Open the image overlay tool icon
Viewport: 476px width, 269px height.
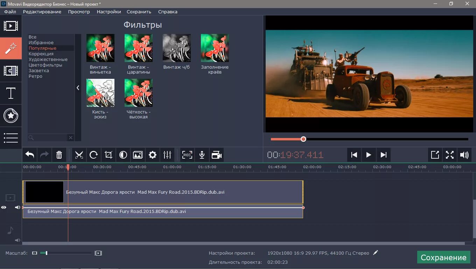click(138, 155)
